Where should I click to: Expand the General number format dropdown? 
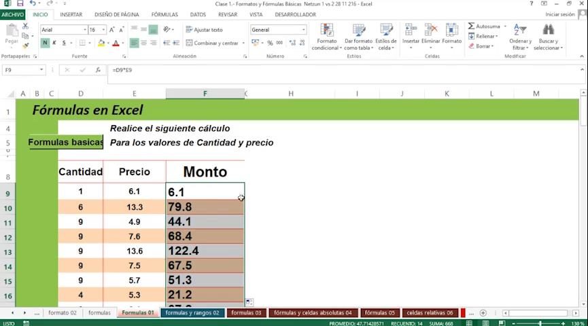point(303,30)
